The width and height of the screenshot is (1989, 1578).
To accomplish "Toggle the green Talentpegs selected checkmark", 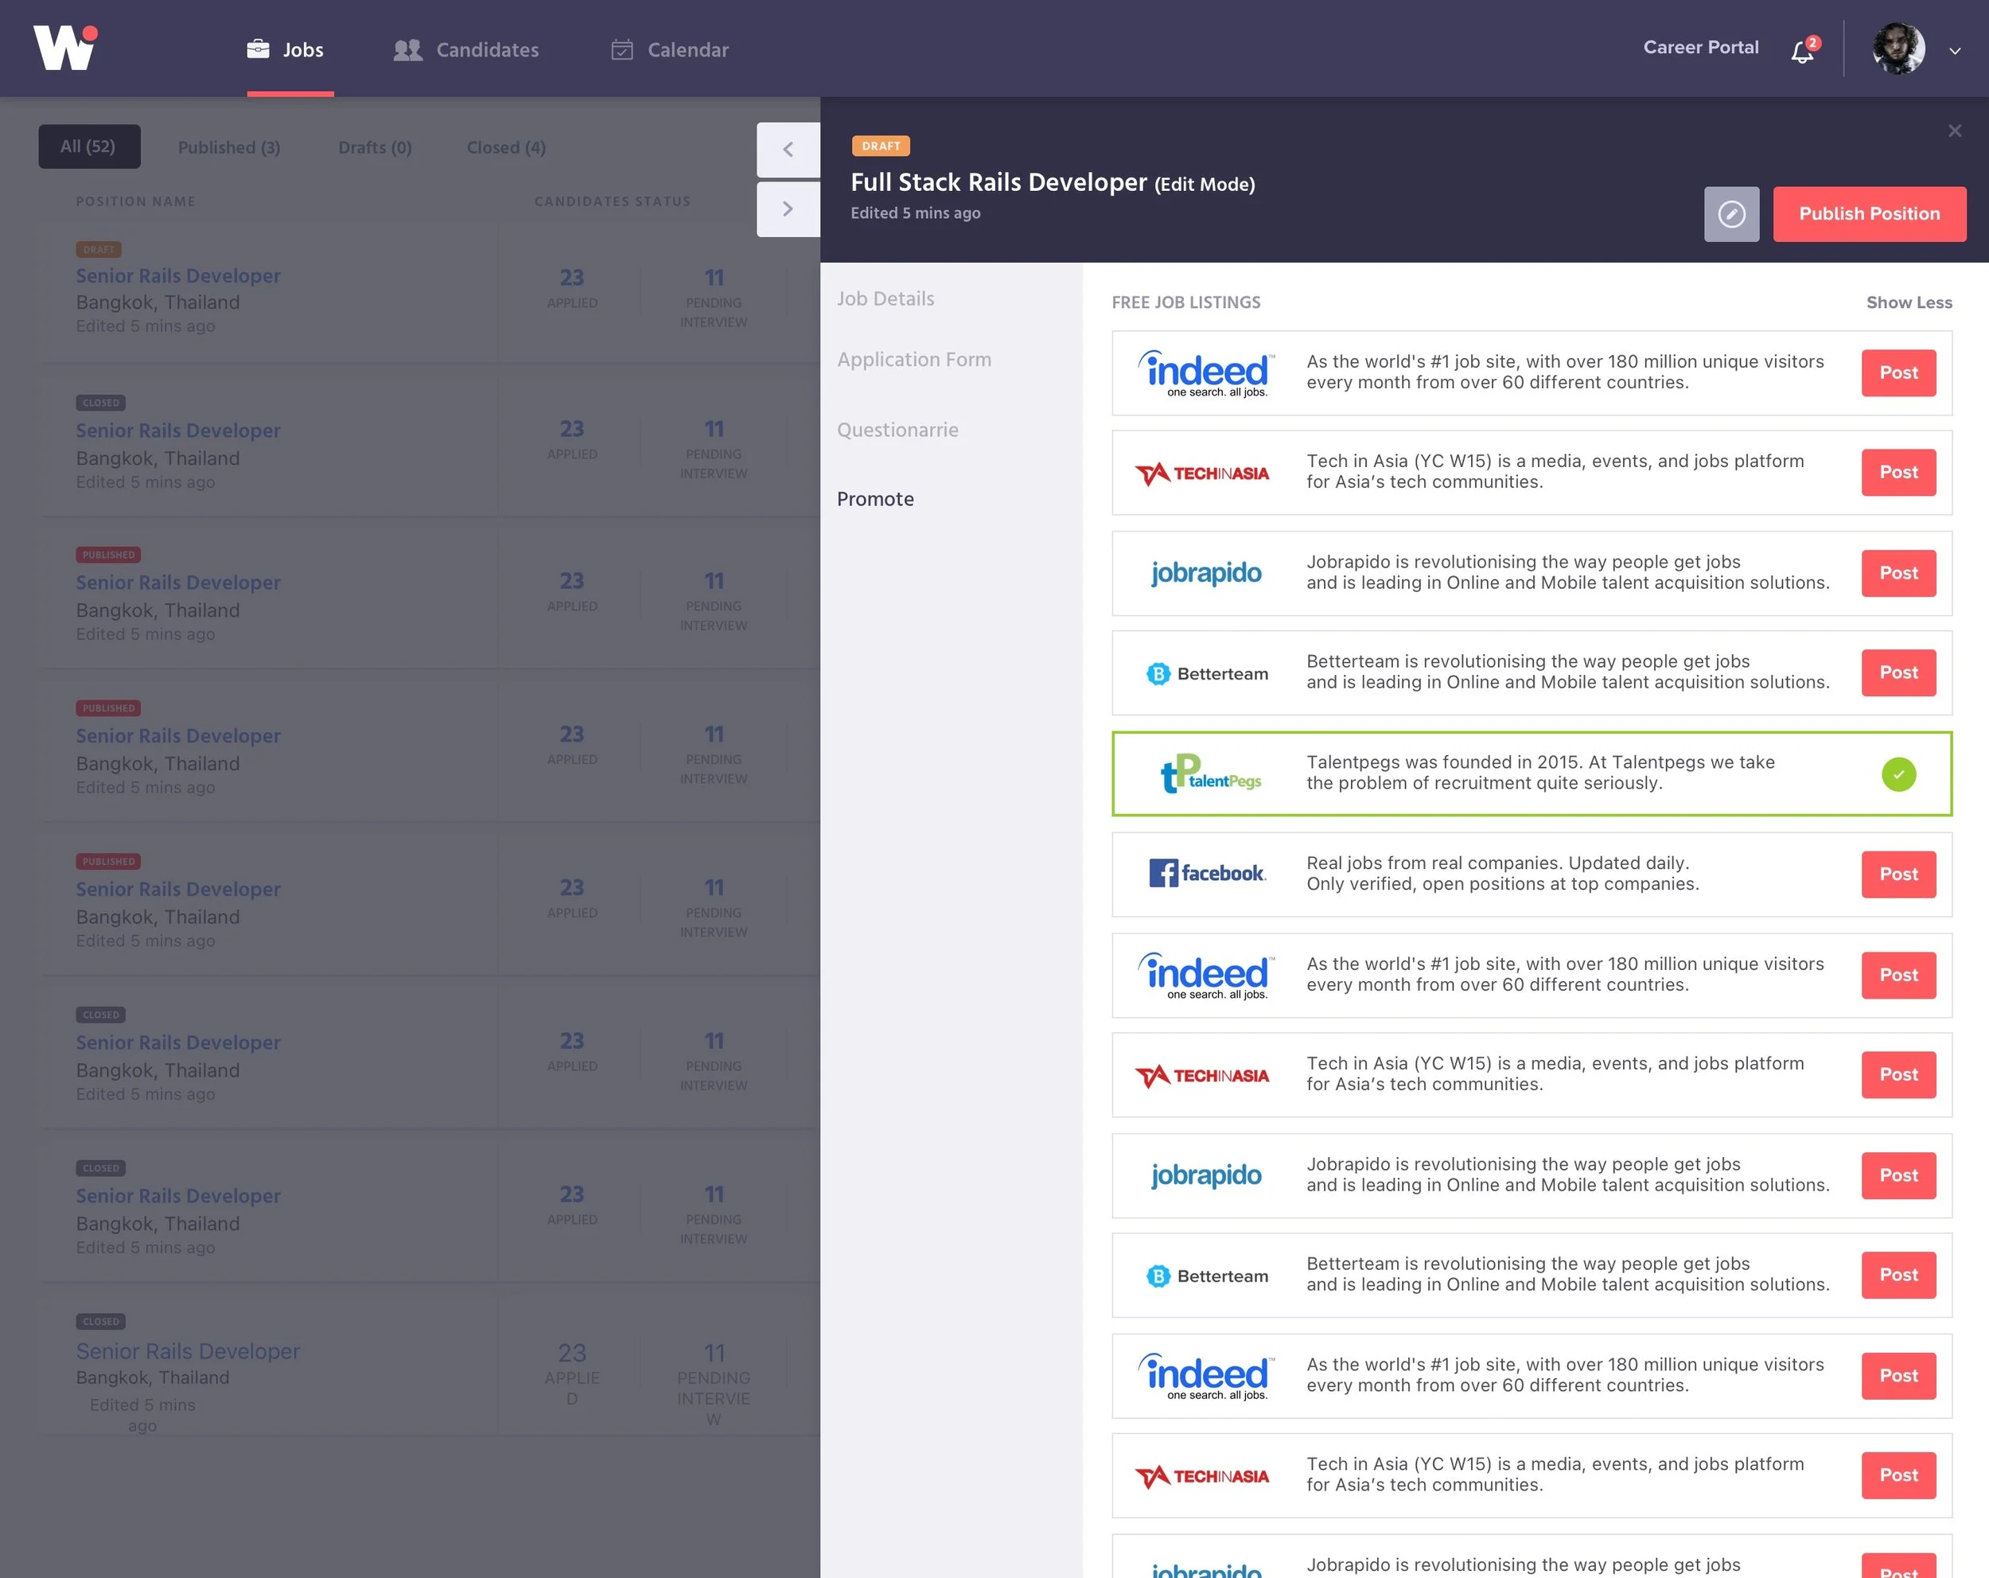I will [x=1898, y=774].
